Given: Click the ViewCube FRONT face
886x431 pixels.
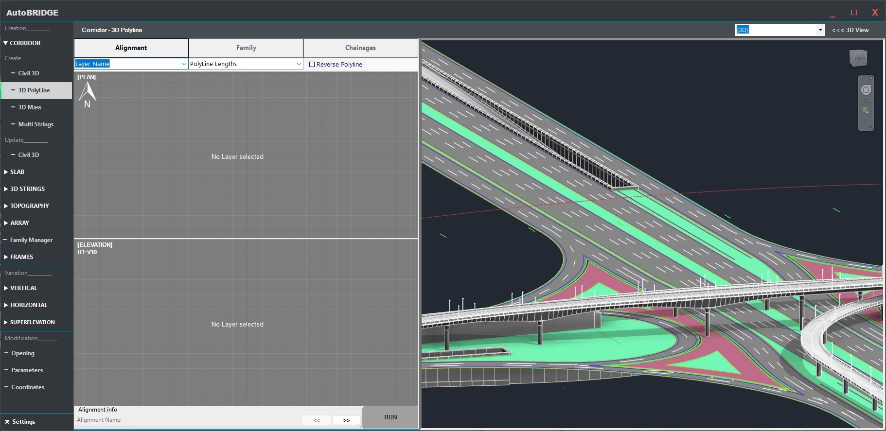Looking at the screenshot, I should (x=859, y=59).
